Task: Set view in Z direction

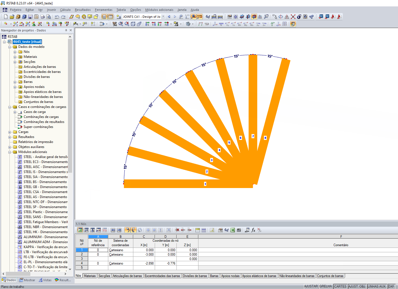Action: point(160,24)
